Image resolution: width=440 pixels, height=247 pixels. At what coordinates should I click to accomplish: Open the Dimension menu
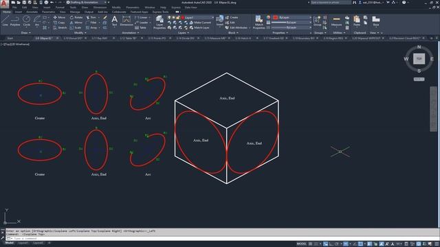click(100, 8)
